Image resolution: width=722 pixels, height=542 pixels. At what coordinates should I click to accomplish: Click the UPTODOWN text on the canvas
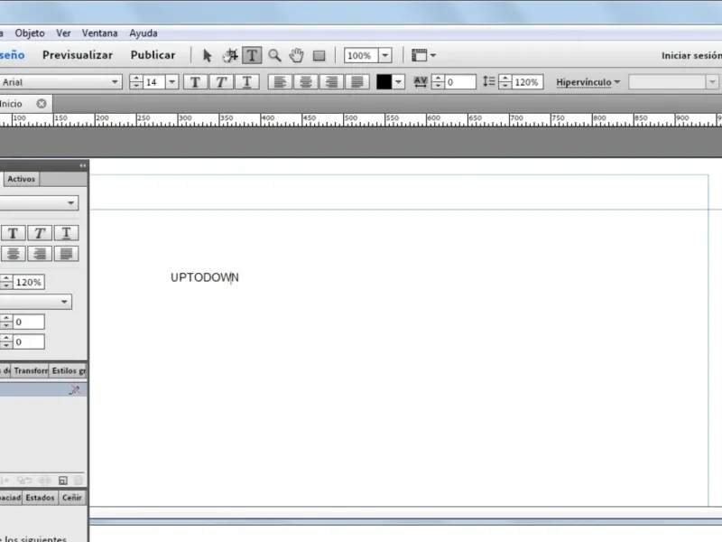point(205,277)
